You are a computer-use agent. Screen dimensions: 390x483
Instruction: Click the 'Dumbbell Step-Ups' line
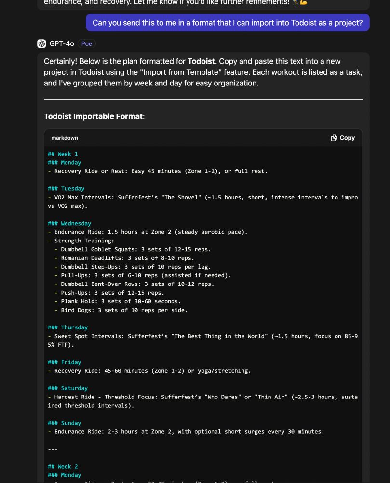tap(133, 267)
